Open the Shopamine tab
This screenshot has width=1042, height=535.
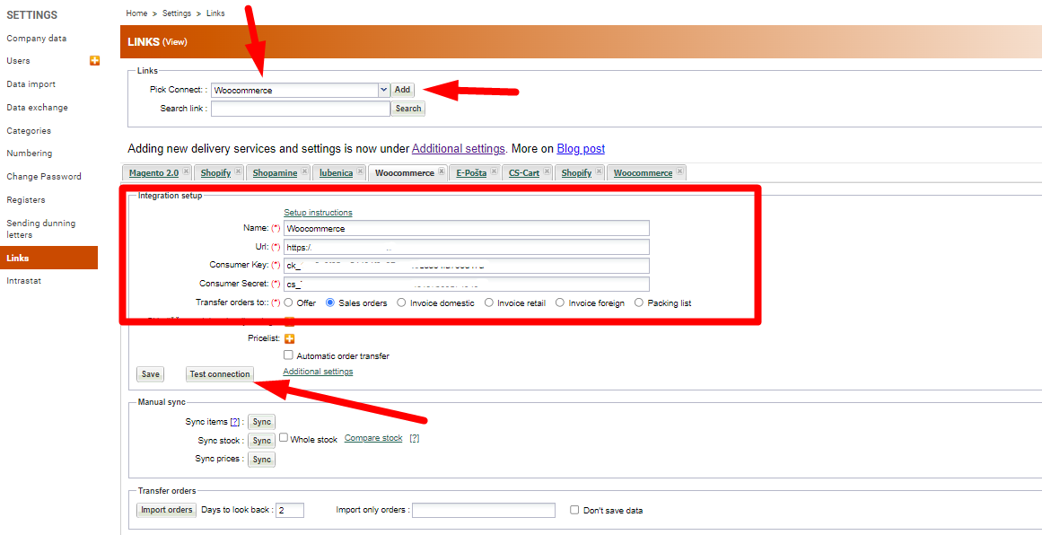(x=275, y=172)
